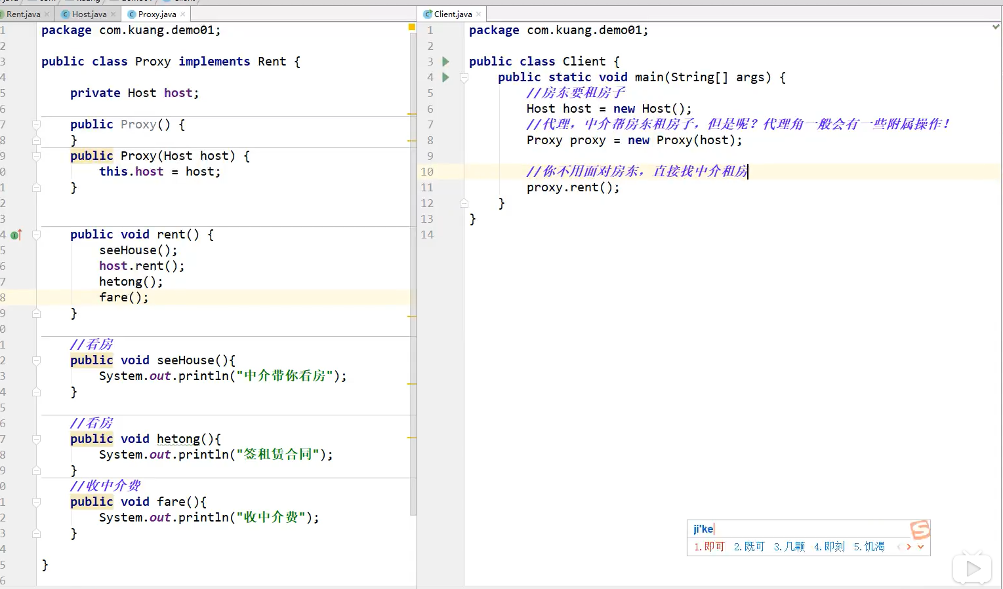
Task: Close the Proxy.java tab
Action: click(182, 14)
